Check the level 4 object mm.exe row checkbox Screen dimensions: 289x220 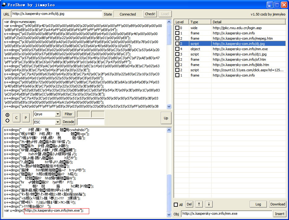[177, 49]
